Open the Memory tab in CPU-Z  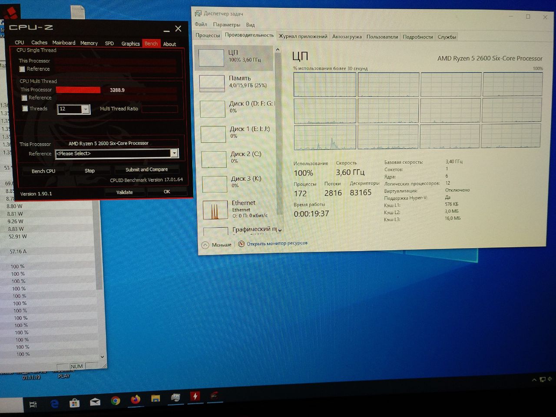coord(89,43)
